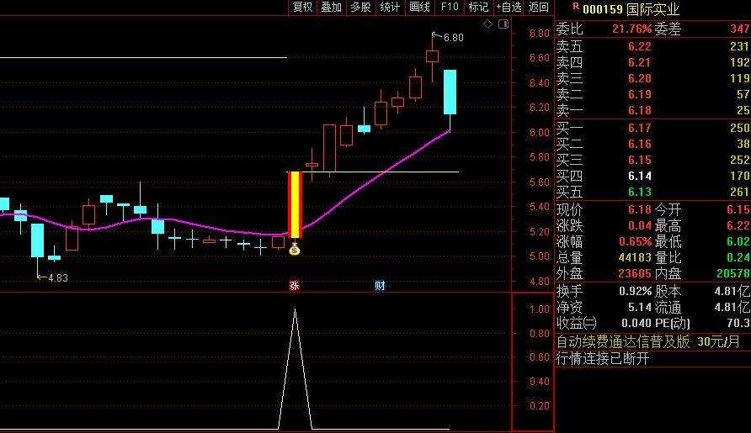The image size is (751, 433).
Task: Open 自动续费通达信普及版 subscription link
Action: point(647,341)
